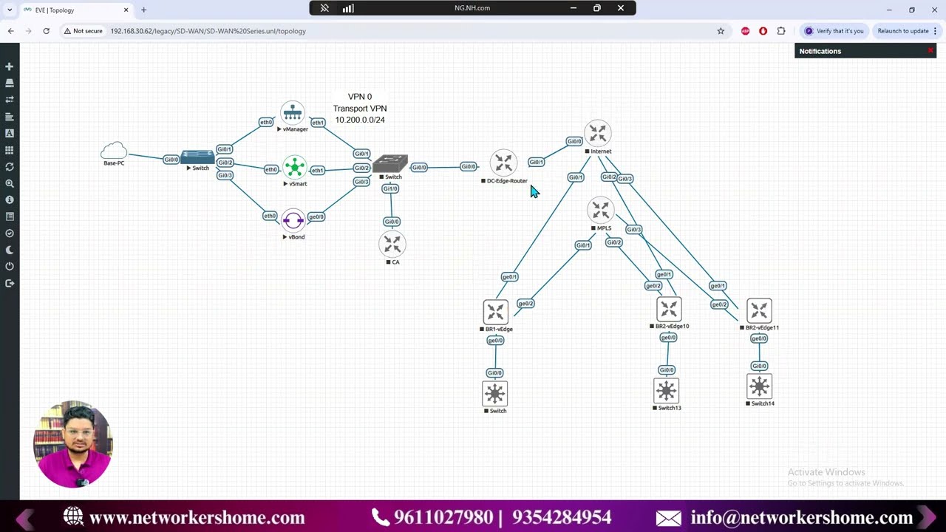Viewport: 946px width, 532px height.
Task: Select the BR1-vEdge node icon
Action: [495, 312]
